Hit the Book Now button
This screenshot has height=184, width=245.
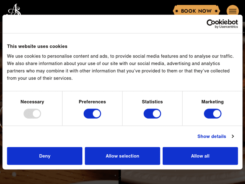click(196, 11)
